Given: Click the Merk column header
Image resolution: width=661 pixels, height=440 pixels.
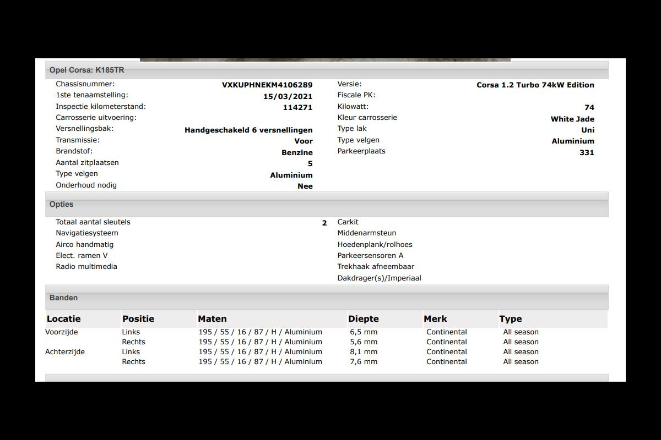Looking at the screenshot, I should point(435,319).
